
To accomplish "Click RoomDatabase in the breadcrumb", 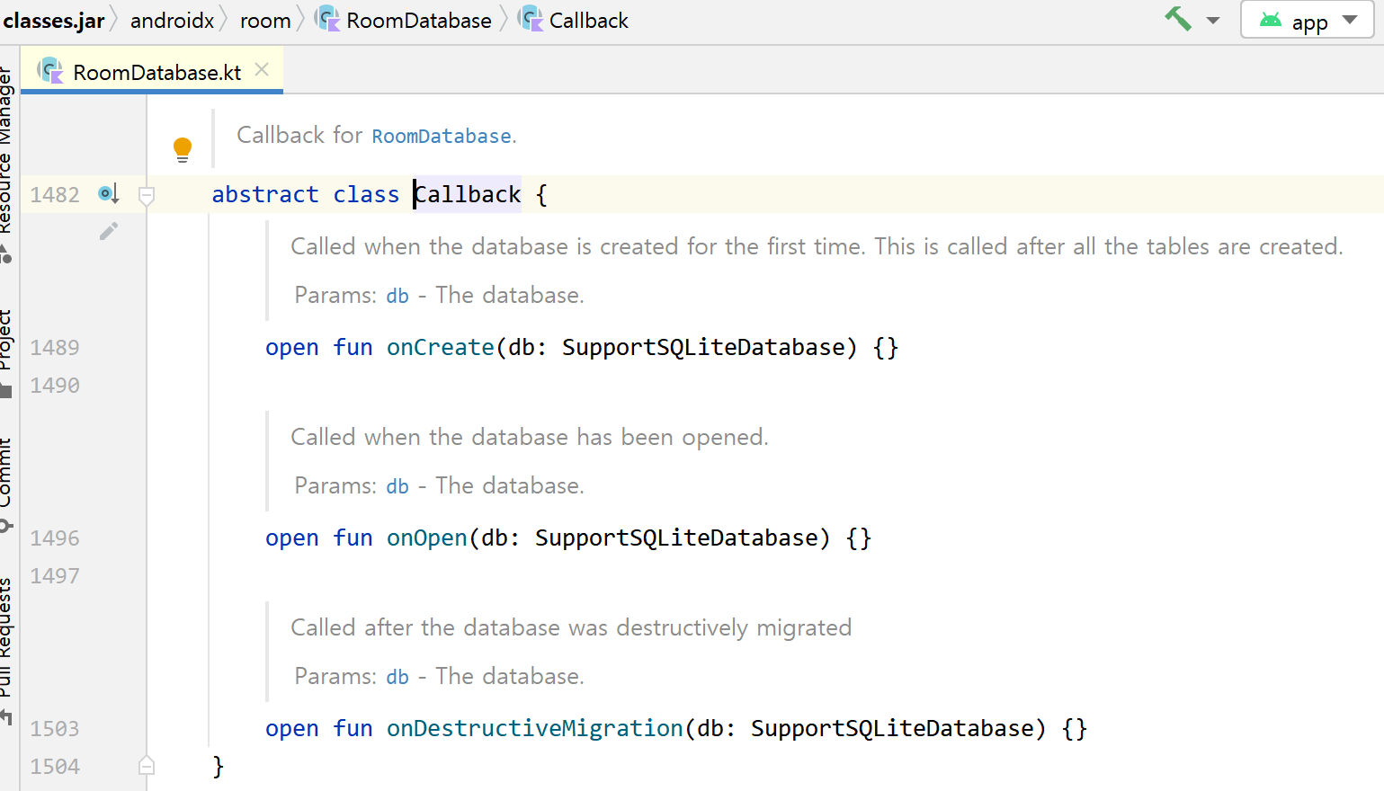I will [419, 21].
